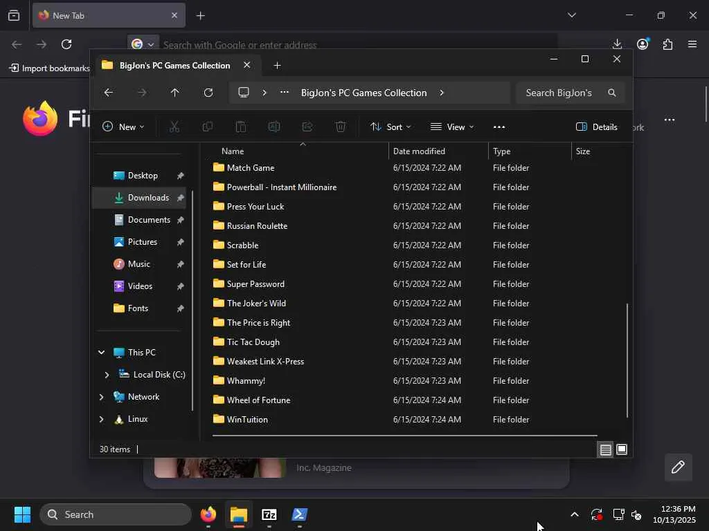Go back in File Explorer
The image size is (709, 531).
[109, 93]
